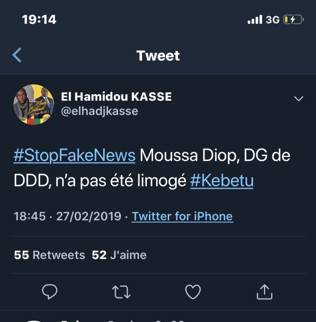The image size is (316, 322).
Task: Open share options with upload icon
Action: click(265, 292)
